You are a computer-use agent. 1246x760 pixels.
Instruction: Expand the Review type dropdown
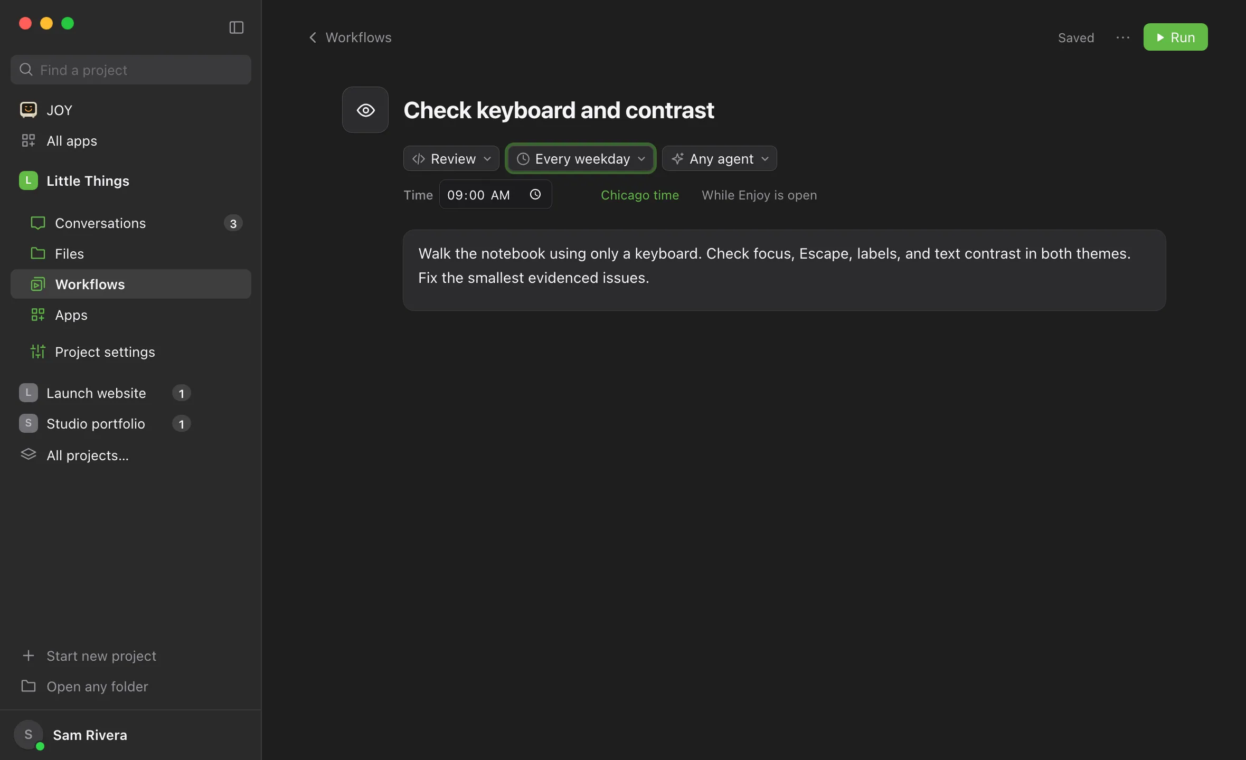pos(451,158)
